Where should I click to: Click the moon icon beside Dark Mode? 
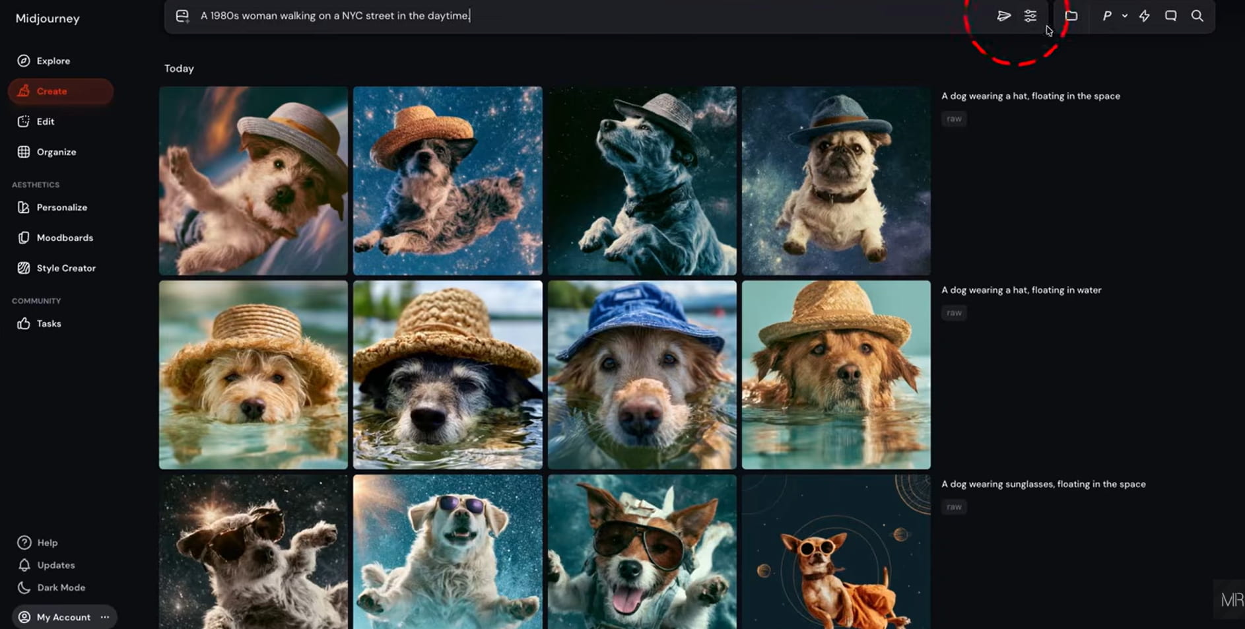(24, 587)
